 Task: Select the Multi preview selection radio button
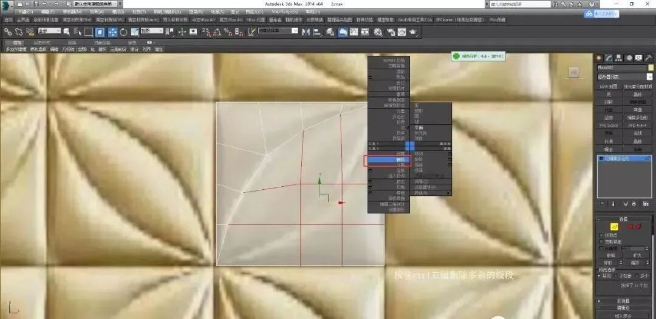click(x=637, y=275)
